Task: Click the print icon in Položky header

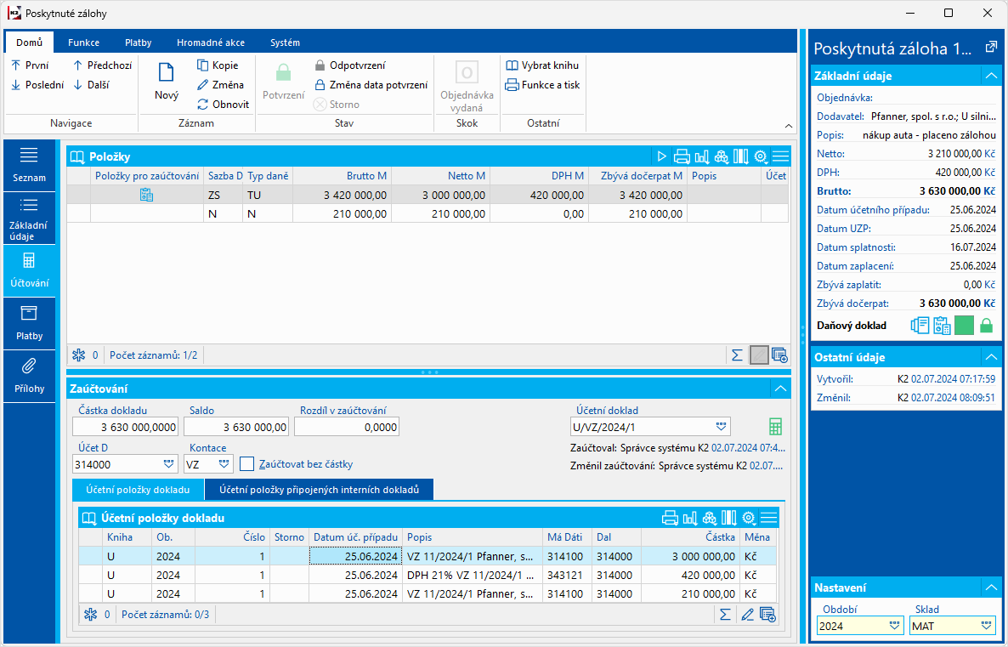Action: 682,156
